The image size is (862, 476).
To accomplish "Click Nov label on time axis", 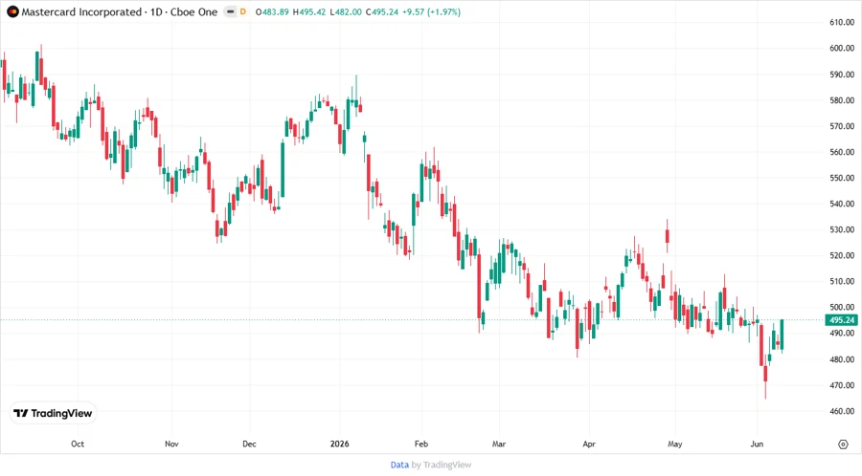I will click(x=171, y=444).
